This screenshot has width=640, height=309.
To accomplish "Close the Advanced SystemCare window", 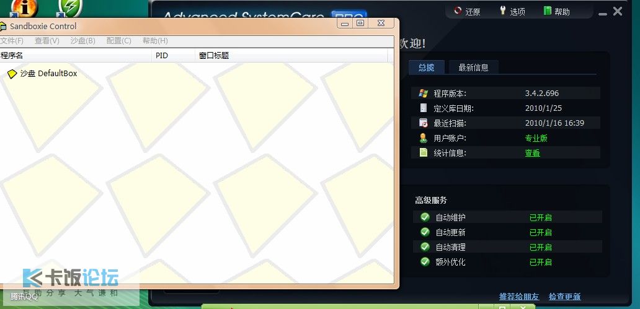I will click(618, 11).
